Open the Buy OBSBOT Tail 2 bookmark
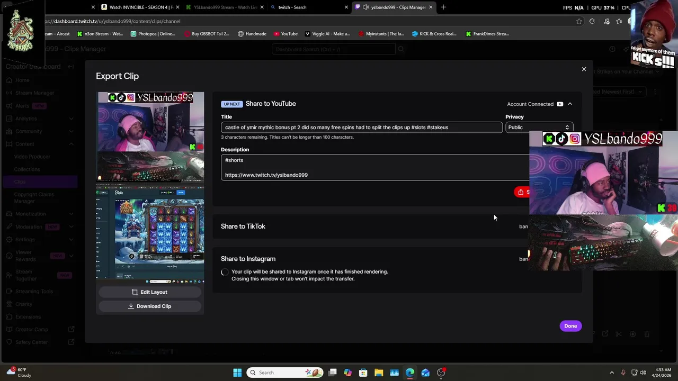Screen dimensions: 678x381 coord(207,34)
